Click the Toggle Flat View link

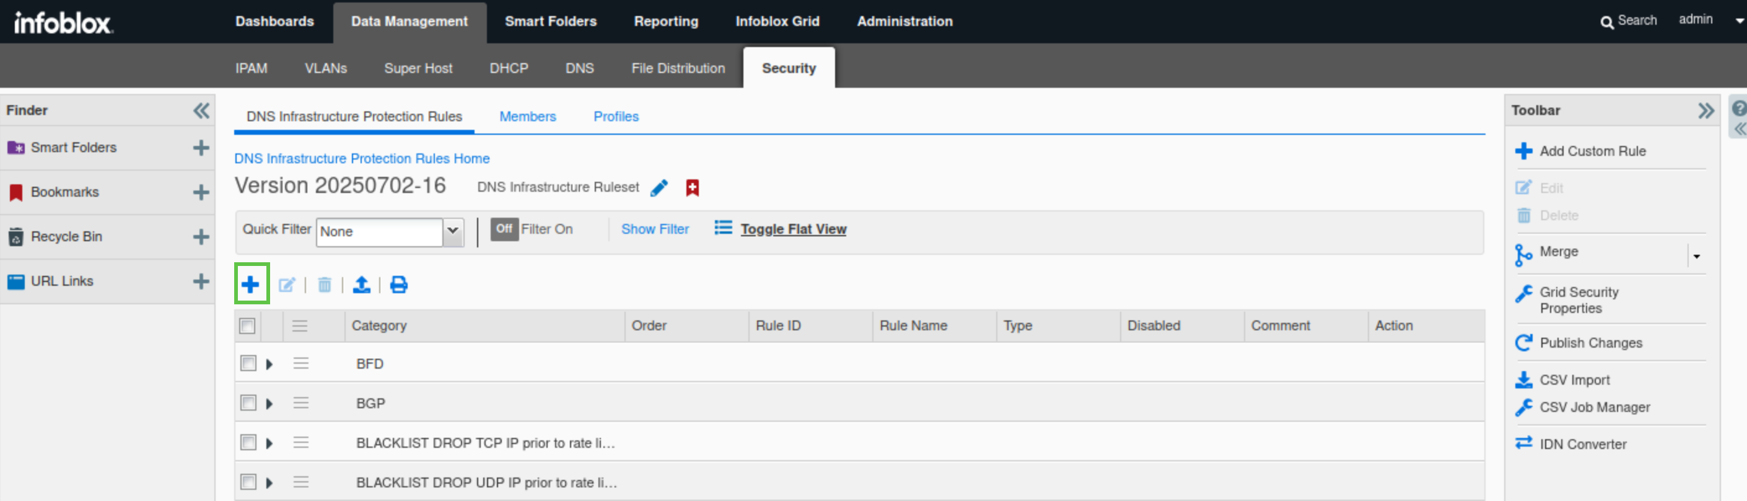point(794,229)
